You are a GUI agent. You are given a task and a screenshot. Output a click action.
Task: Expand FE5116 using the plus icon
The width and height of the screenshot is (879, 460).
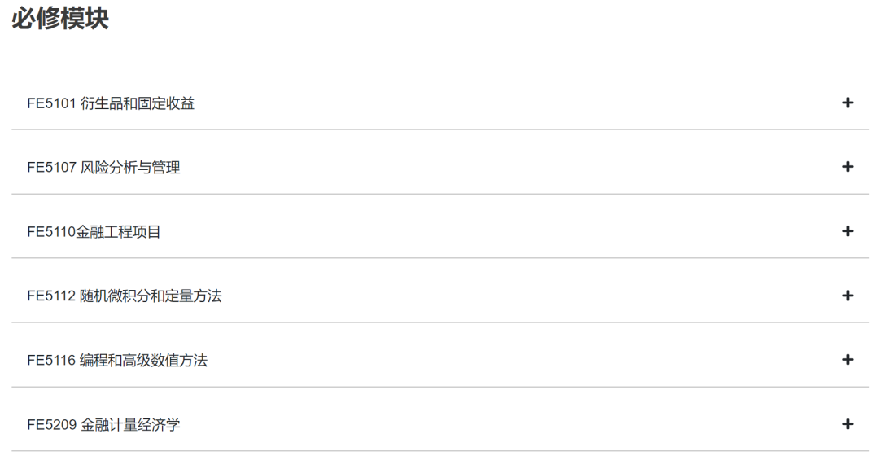pos(847,360)
